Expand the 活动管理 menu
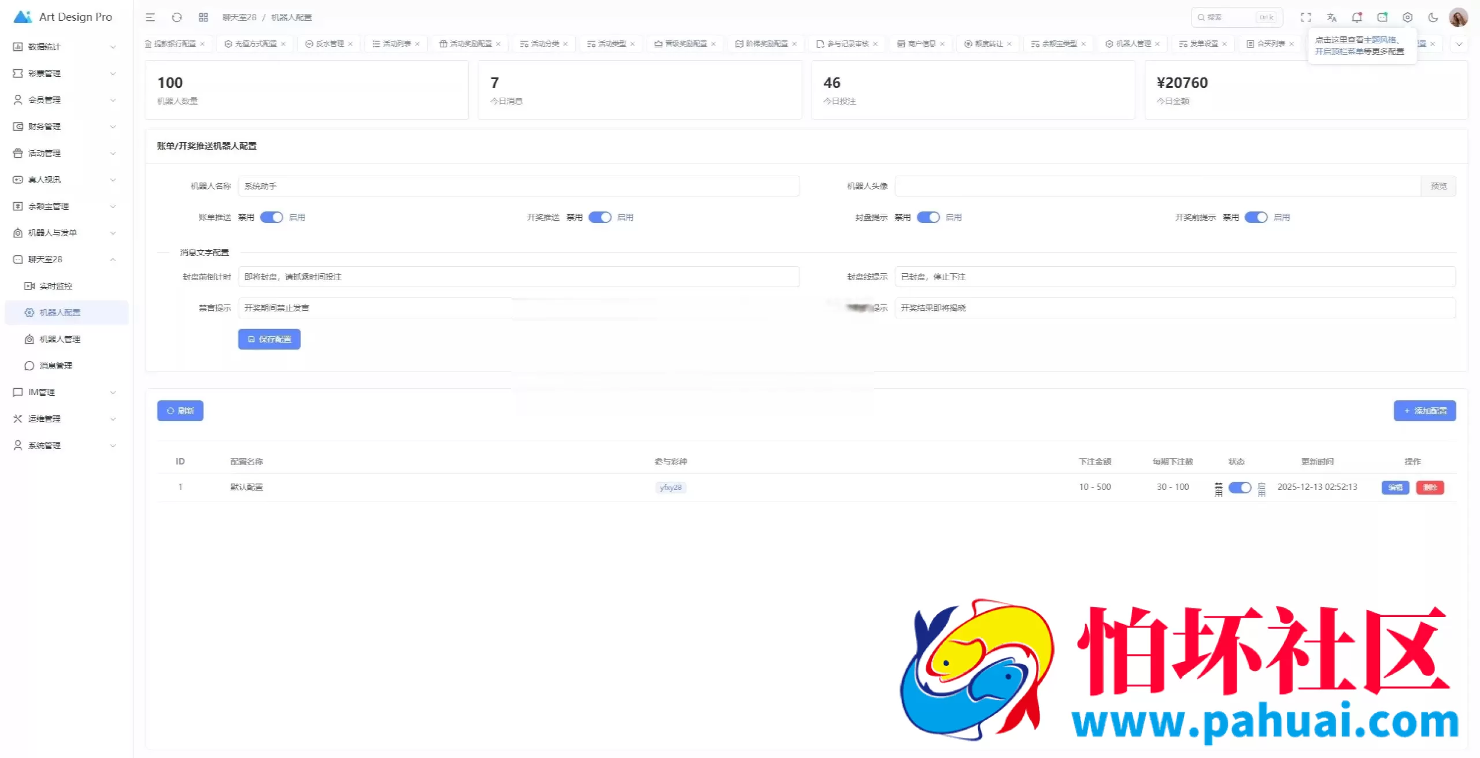 coord(66,153)
